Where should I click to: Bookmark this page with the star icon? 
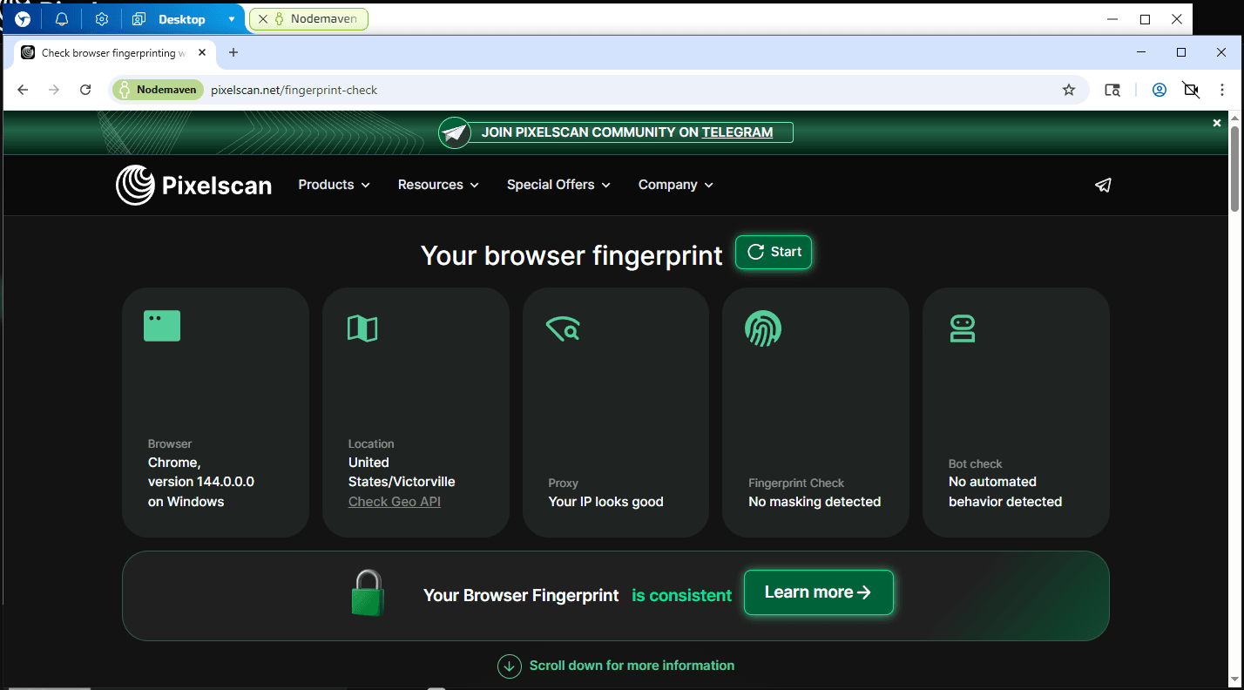click(1069, 90)
